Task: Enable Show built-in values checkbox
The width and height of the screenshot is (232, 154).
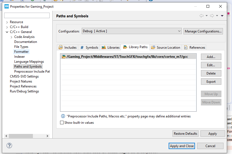Action: pyautogui.click(x=62, y=123)
